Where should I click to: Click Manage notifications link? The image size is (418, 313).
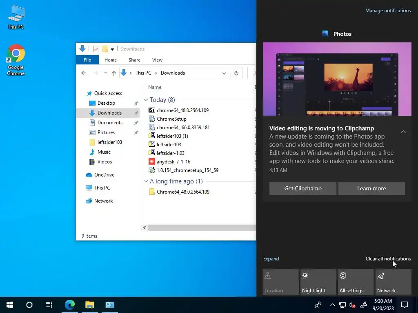388,11
